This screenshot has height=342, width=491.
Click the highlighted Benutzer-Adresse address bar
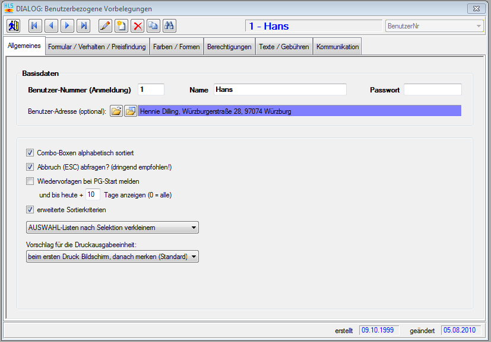pyautogui.click(x=299, y=111)
